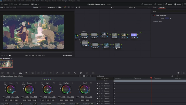Click the Color Generator color swatch
This screenshot has width=186, height=105.
tap(167, 18)
